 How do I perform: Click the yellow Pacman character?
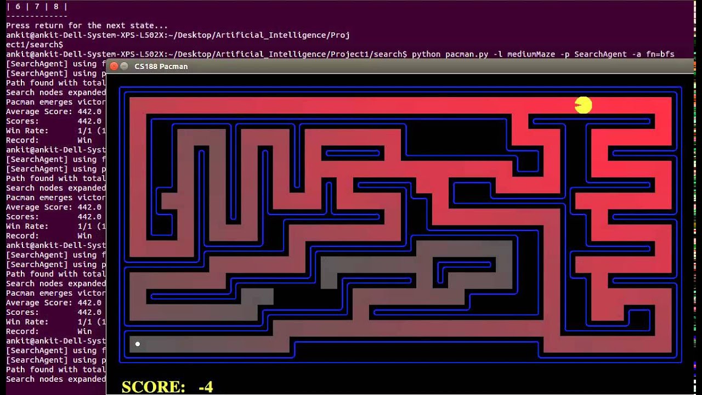click(x=583, y=105)
